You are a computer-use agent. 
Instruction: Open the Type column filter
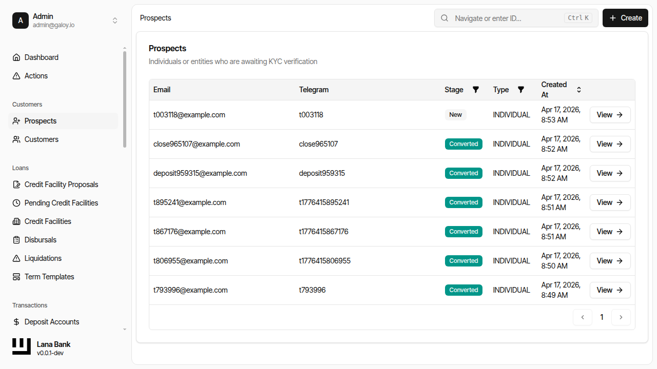click(521, 90)
